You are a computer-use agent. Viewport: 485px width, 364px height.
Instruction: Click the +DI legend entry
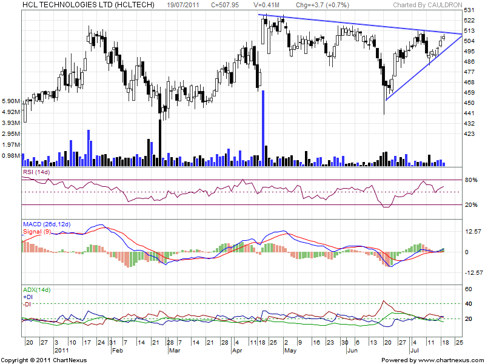[28, 297]
